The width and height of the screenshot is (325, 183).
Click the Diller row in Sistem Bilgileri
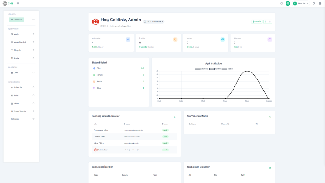(x=118, y=68)
